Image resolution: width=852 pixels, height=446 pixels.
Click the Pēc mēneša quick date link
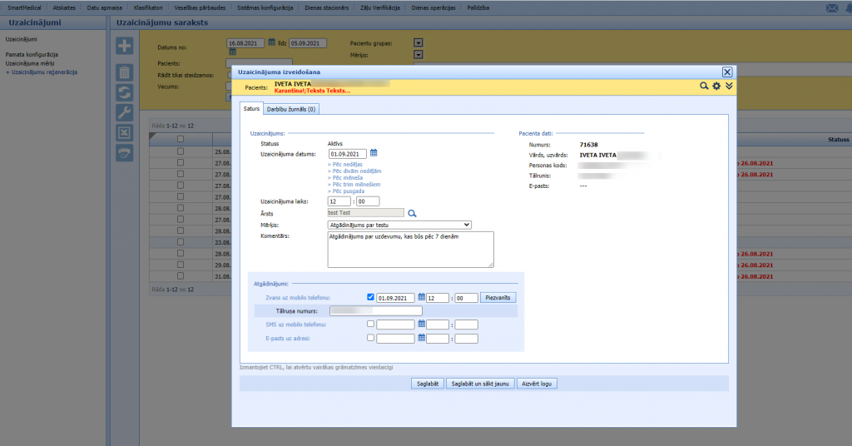point(345,177)
